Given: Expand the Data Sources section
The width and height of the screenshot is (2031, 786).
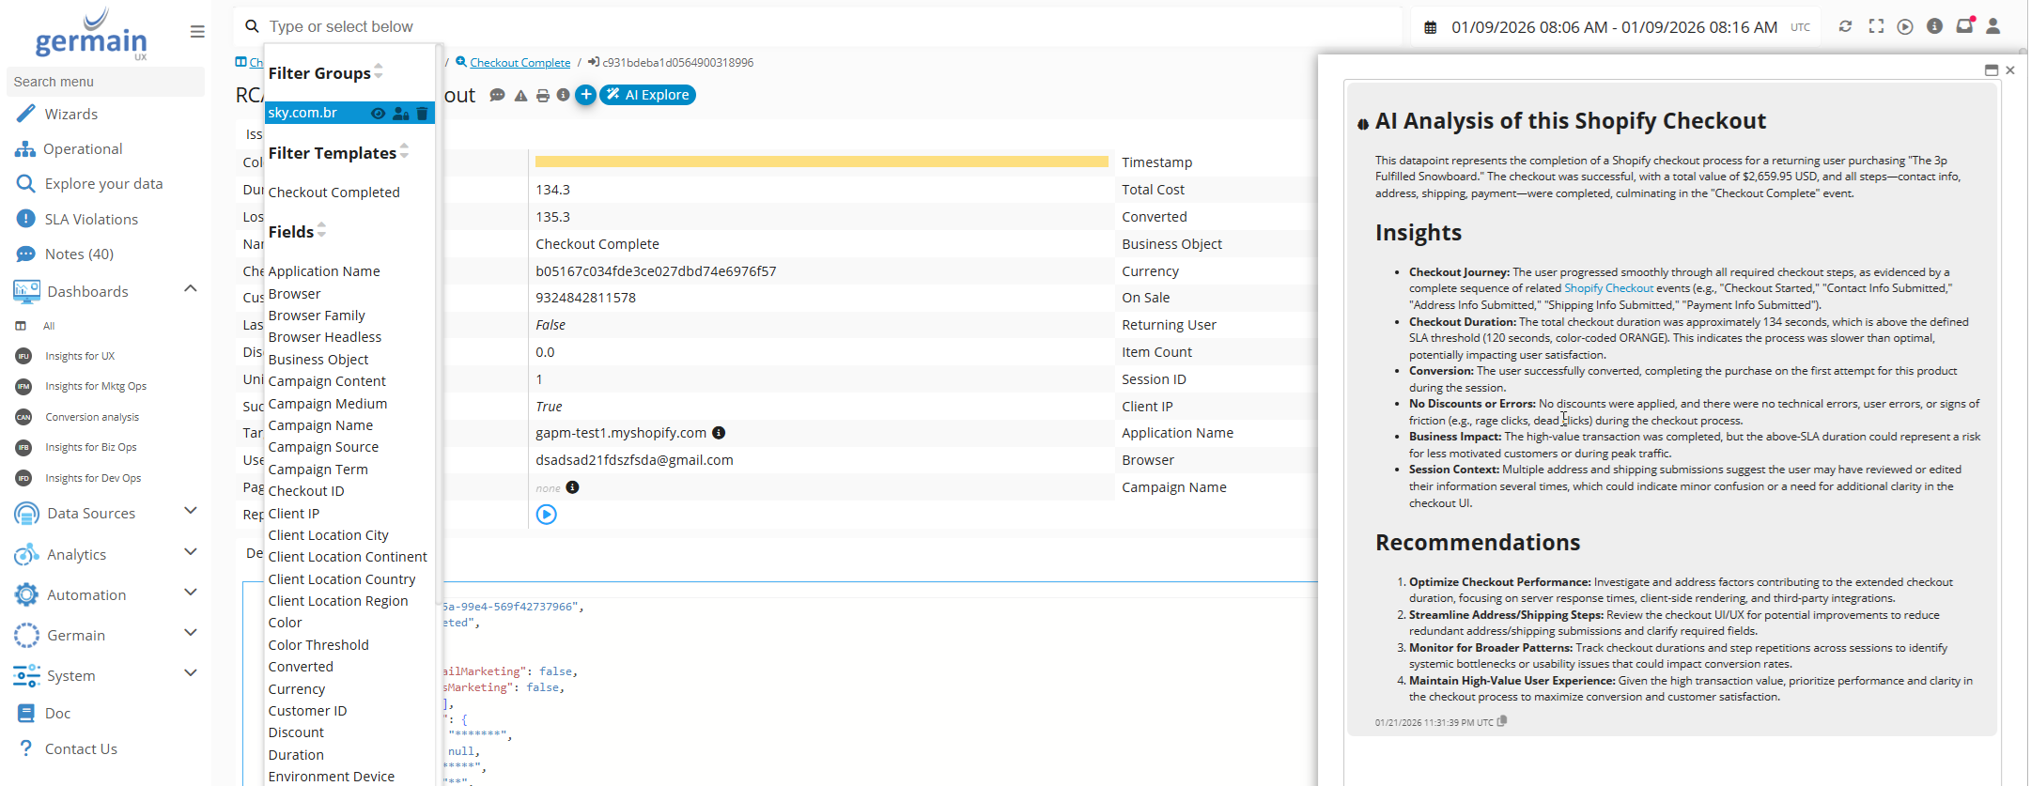Looking at the screenshot, I should [190, 511].
